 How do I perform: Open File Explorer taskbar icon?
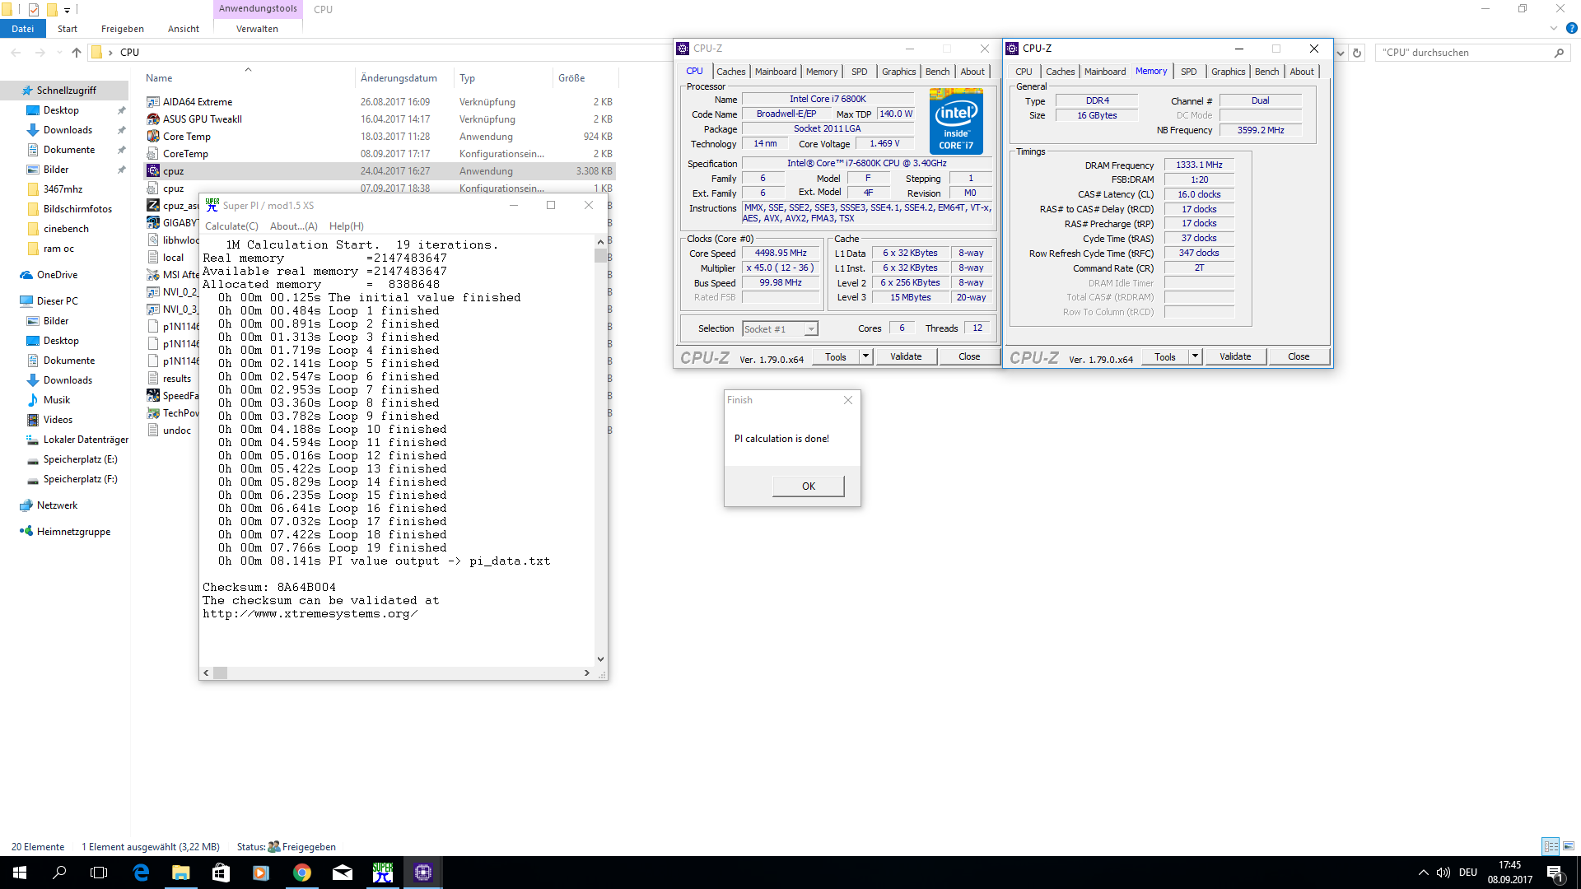(x=180, y=873)
